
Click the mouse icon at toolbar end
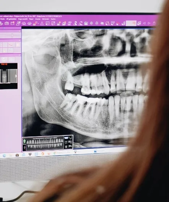(154, 23)
